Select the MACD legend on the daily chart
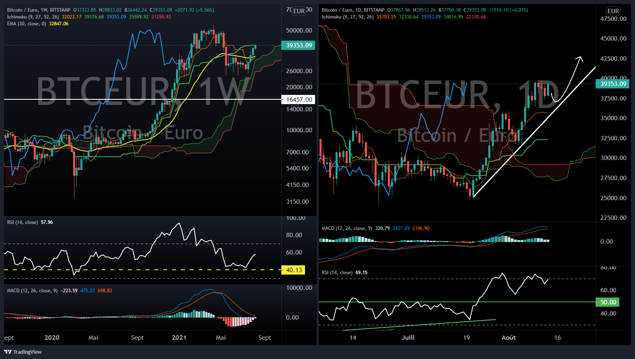635x359 pixels. (347, 228)
